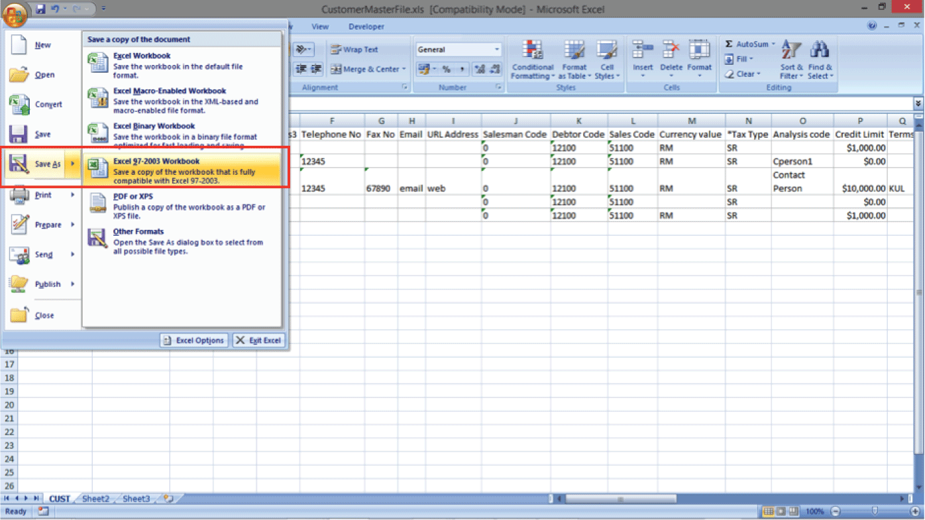Open Format as Table gallery

pos(574,60)
